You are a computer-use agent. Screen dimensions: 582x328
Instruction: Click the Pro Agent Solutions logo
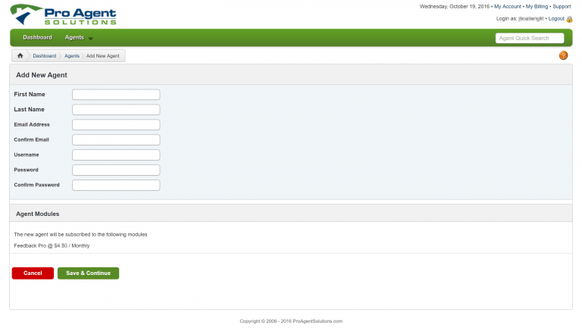(x=63, y=14)
